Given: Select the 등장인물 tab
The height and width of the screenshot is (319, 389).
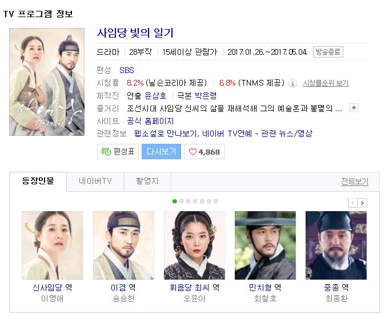Looking at the screenshot, I should coord(38,181).
